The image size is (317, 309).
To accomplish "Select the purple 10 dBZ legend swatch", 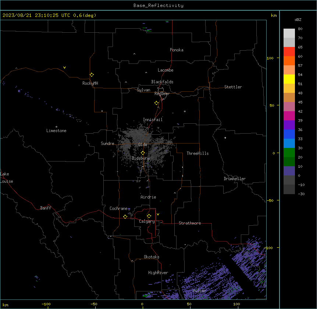I will click(289, 171).
